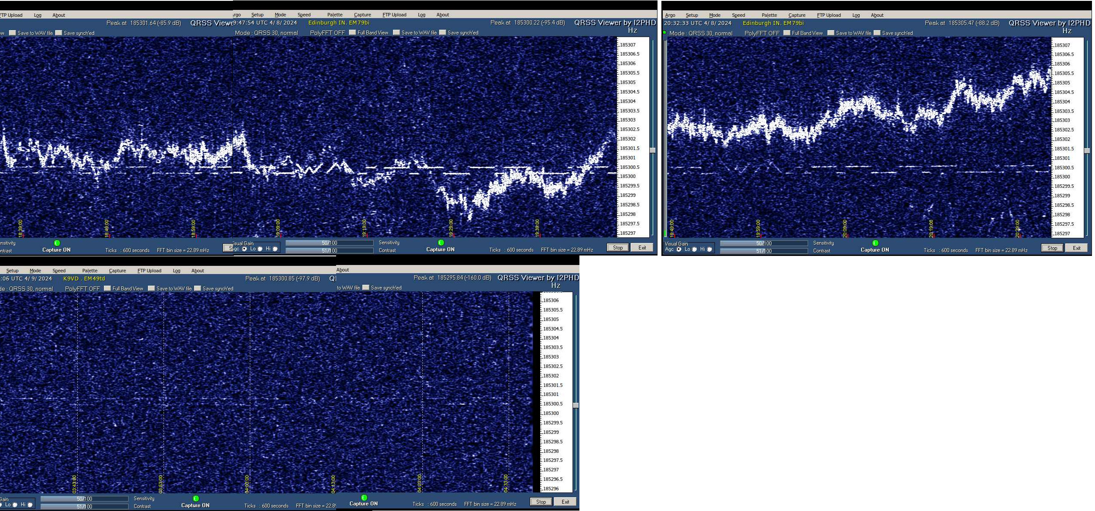Select Lo visual gain in 19:47:54 window
The height and width of the screenshot is (511, 1095).
tap(260, 249)
